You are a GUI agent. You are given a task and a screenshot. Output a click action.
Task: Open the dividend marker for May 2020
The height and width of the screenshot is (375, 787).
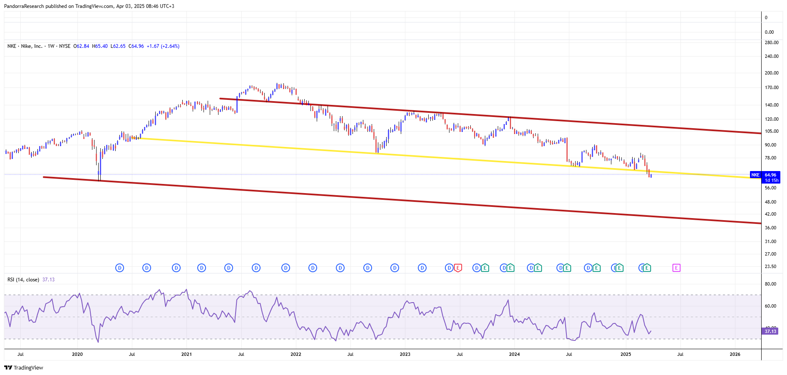(x=119, y=268)
